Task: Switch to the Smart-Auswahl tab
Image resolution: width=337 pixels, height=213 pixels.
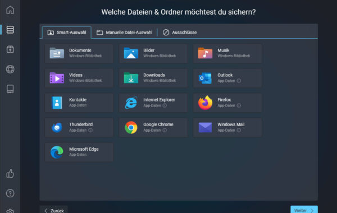Action: tap(67, 33)
